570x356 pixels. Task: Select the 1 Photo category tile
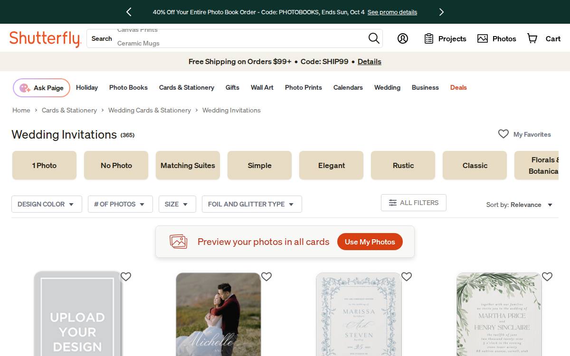click(44, 165)
